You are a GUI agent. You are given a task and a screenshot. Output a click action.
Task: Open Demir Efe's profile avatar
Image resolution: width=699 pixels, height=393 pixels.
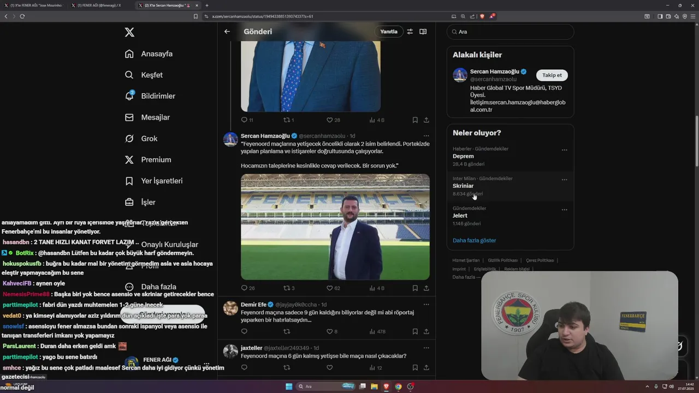tap(230, 308)
